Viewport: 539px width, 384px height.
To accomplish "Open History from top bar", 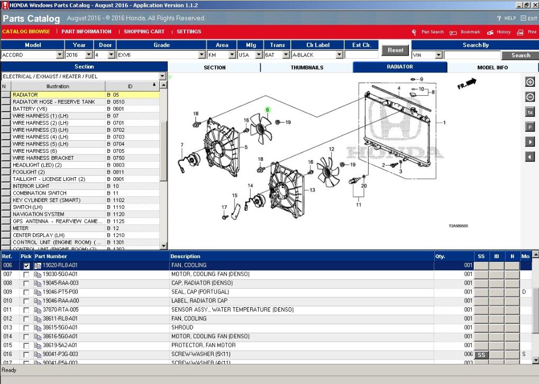I will tap(499, 32).
